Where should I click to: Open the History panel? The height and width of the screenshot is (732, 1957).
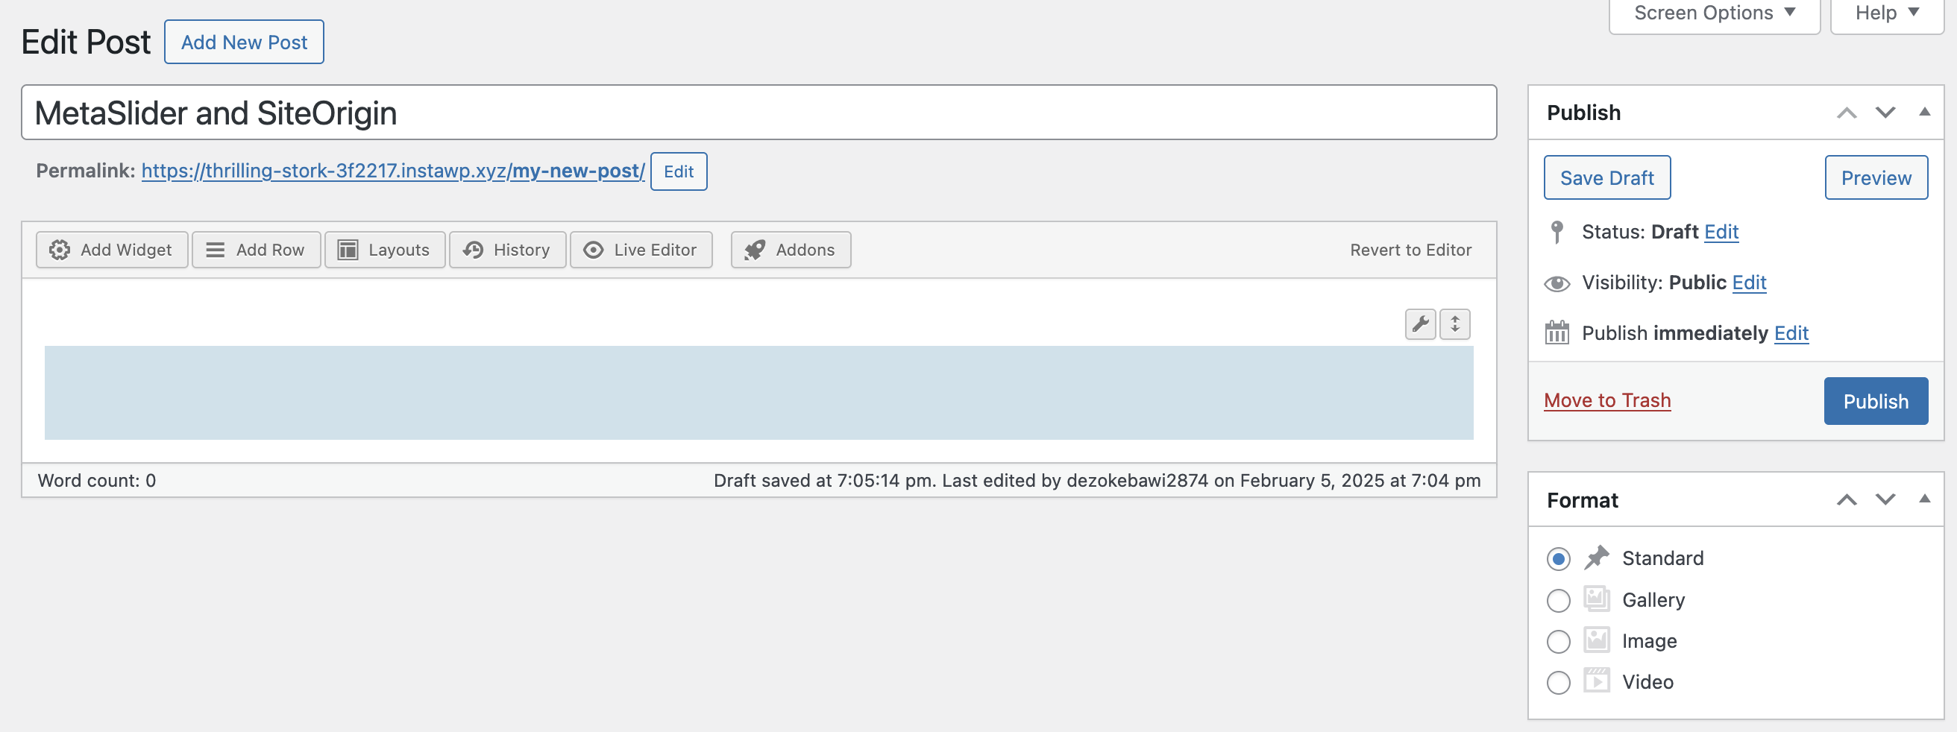click(x=506, y=250)
